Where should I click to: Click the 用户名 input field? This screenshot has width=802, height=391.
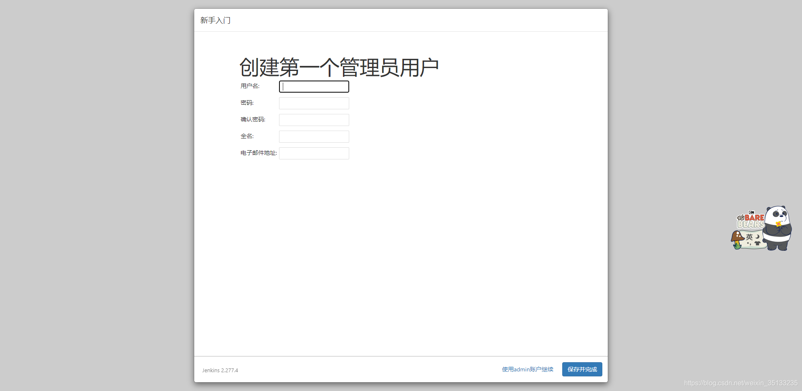click(x=314, y=86)
